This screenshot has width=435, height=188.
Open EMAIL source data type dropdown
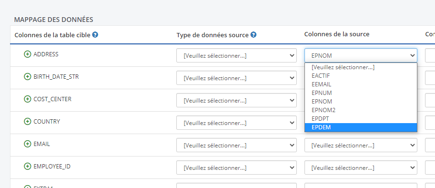click(236, 145)
